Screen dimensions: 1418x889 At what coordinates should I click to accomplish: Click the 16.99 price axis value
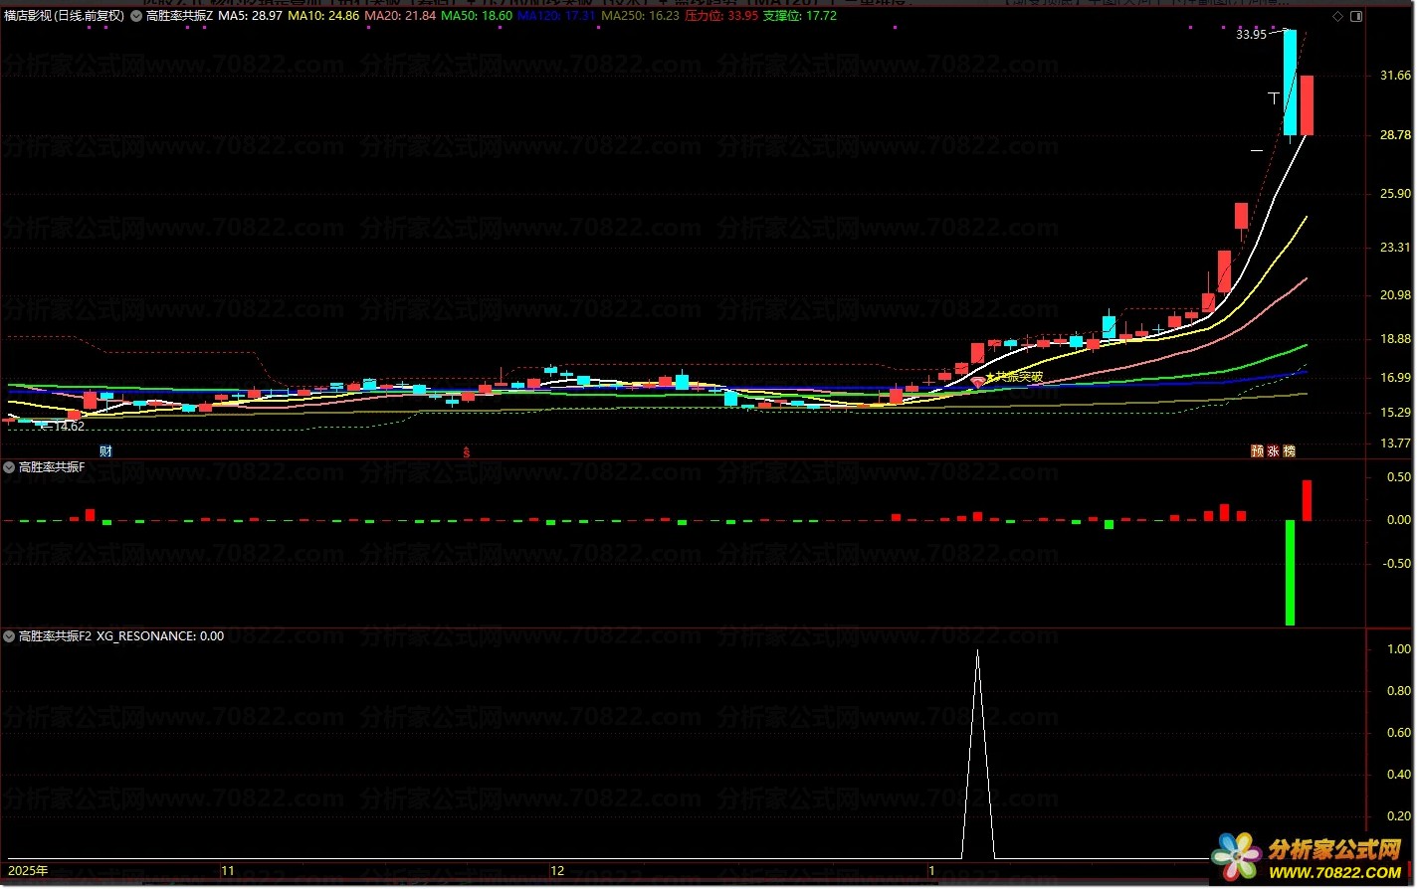1397,377
